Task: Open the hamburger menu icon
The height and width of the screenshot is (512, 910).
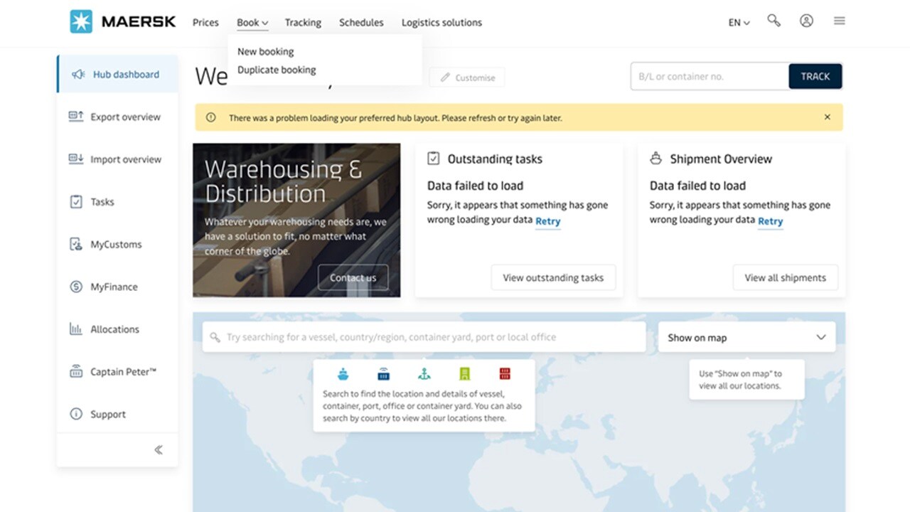Action: click(840, 21)
